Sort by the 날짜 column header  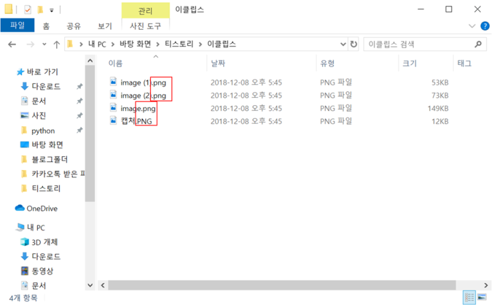click(218, 64)
